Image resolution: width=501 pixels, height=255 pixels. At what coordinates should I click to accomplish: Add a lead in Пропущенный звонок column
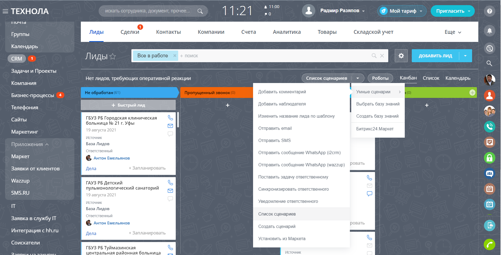pyautogui.click(x=228, y=105)
